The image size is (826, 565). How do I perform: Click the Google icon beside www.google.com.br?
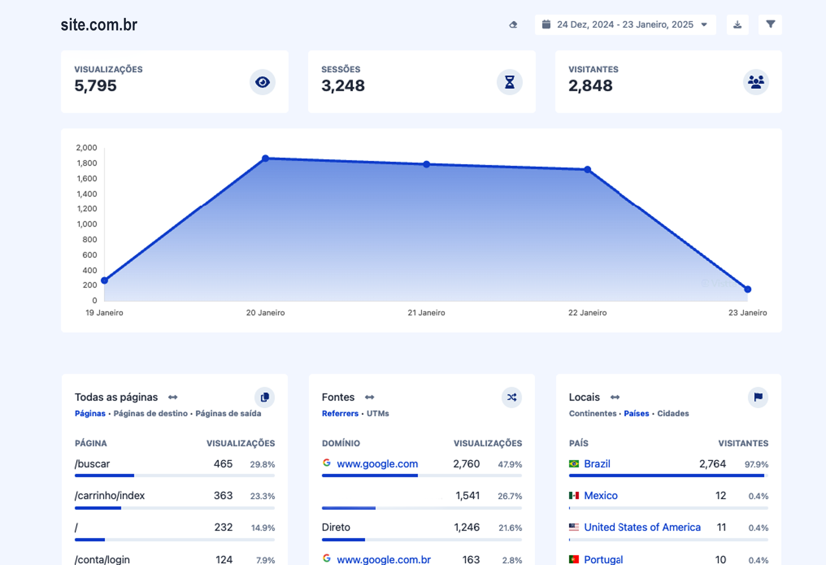tap(327, 558)
